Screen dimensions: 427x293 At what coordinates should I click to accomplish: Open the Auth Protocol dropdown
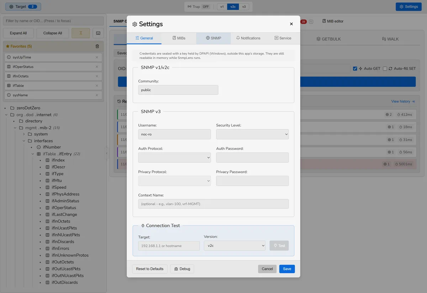click(174, 157)
